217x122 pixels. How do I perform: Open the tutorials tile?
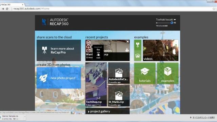[145, 73]
